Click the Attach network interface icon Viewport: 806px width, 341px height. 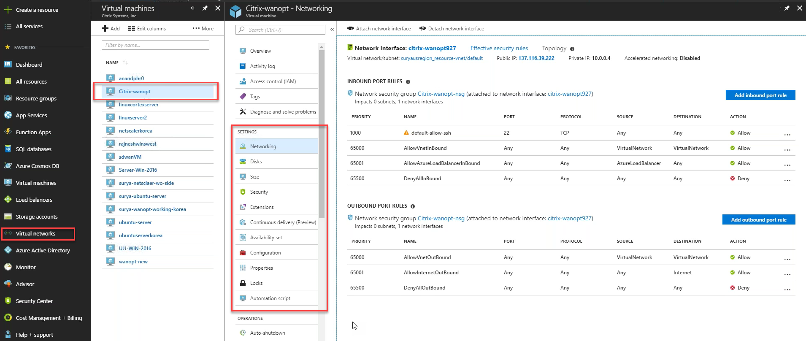tap(351, 29)
